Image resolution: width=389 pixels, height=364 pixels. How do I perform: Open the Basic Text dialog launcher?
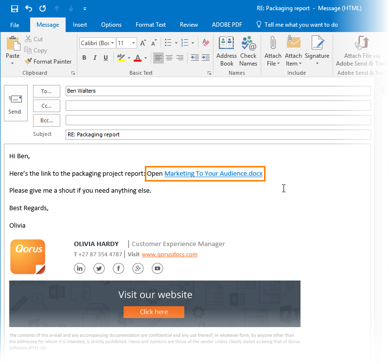click(210, 73)
